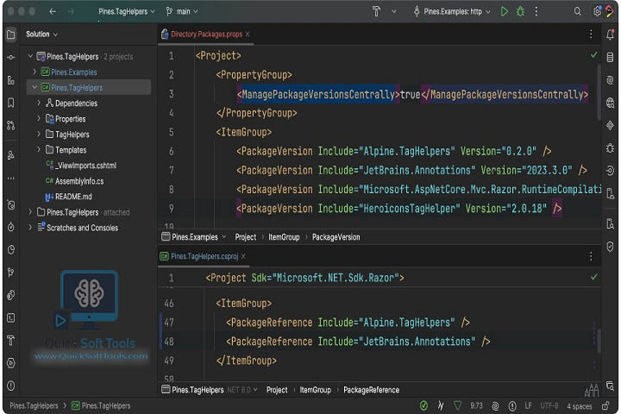Start debugging with the bug icon
621x414 pixels.
(x=520, y=11)
